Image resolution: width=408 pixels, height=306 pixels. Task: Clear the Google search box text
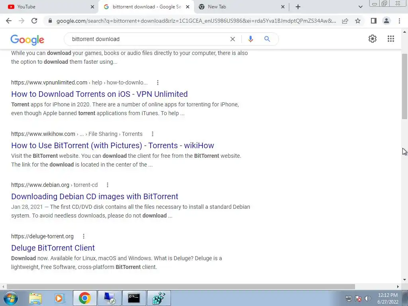(x=233, y=39)
